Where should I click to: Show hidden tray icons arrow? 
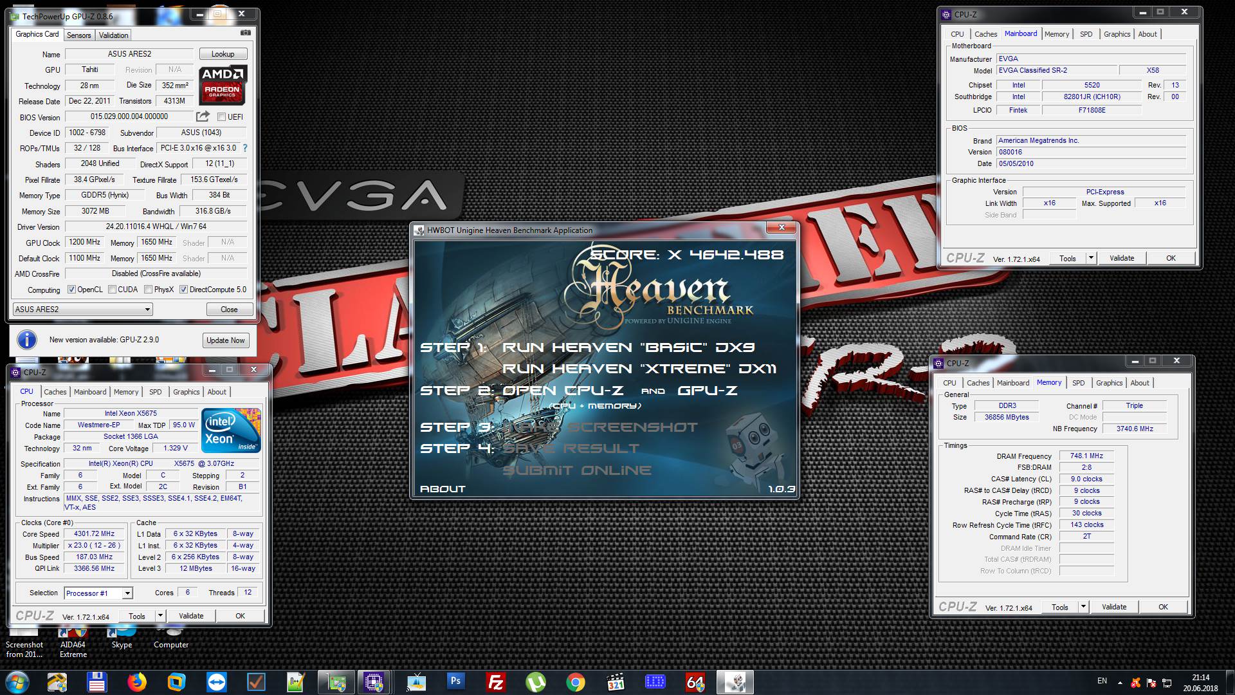[1120, 683]
